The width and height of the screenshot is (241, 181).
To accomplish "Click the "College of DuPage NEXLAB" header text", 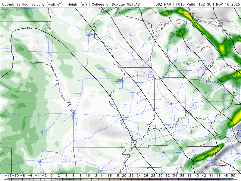I will point(116,4).
